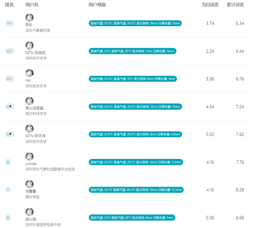Open 燕东's forecast tag with 10m/s gust
Screen dimensions: 256x228
tap(135, 23)
